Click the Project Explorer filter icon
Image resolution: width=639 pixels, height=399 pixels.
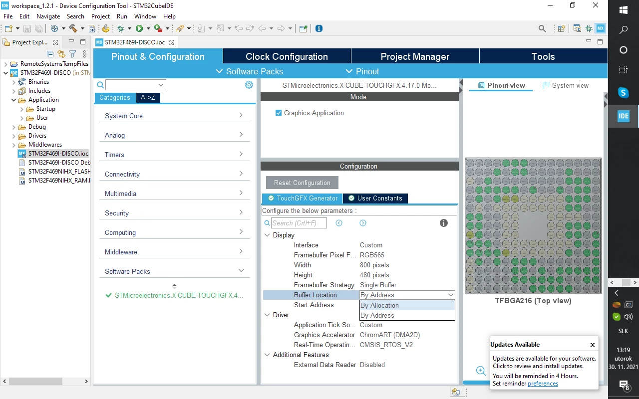[73, 54]
